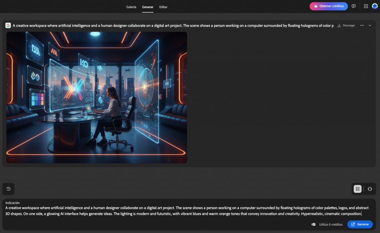Switch to the Generar tab
Viewport: 380px width, 233px height.
coord(148,7)
